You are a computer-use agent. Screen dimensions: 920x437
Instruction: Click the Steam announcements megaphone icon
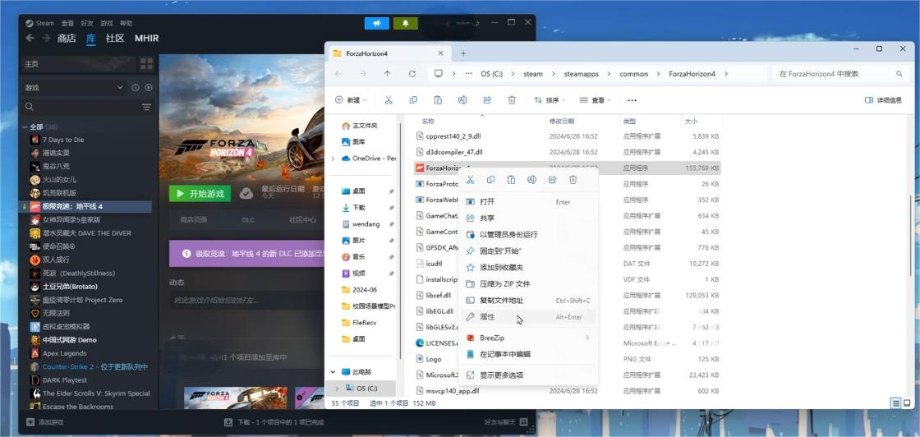(376, 23)
